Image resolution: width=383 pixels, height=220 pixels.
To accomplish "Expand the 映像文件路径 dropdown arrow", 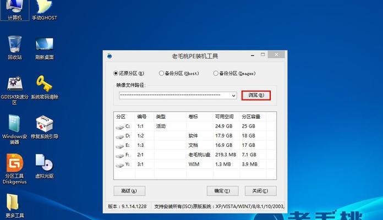I will click(233, 96).
